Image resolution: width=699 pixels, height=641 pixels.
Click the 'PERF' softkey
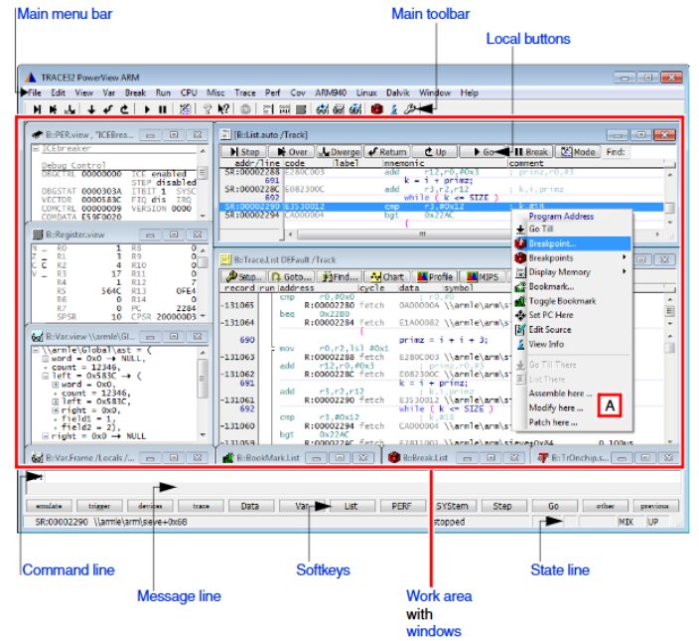[402, 506]
